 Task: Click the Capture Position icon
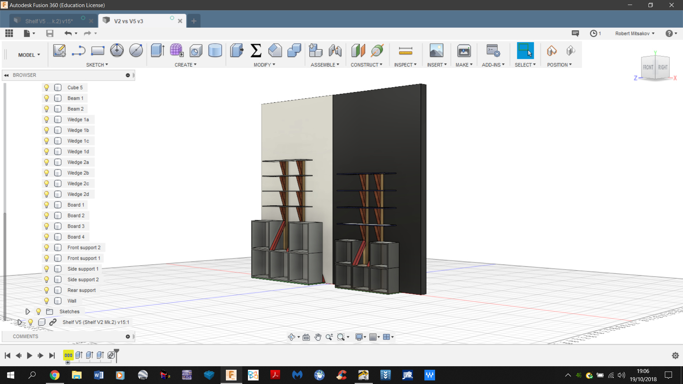551,50
